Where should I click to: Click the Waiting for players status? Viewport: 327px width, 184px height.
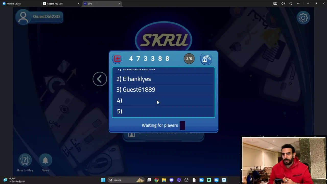tap(160, 125)
